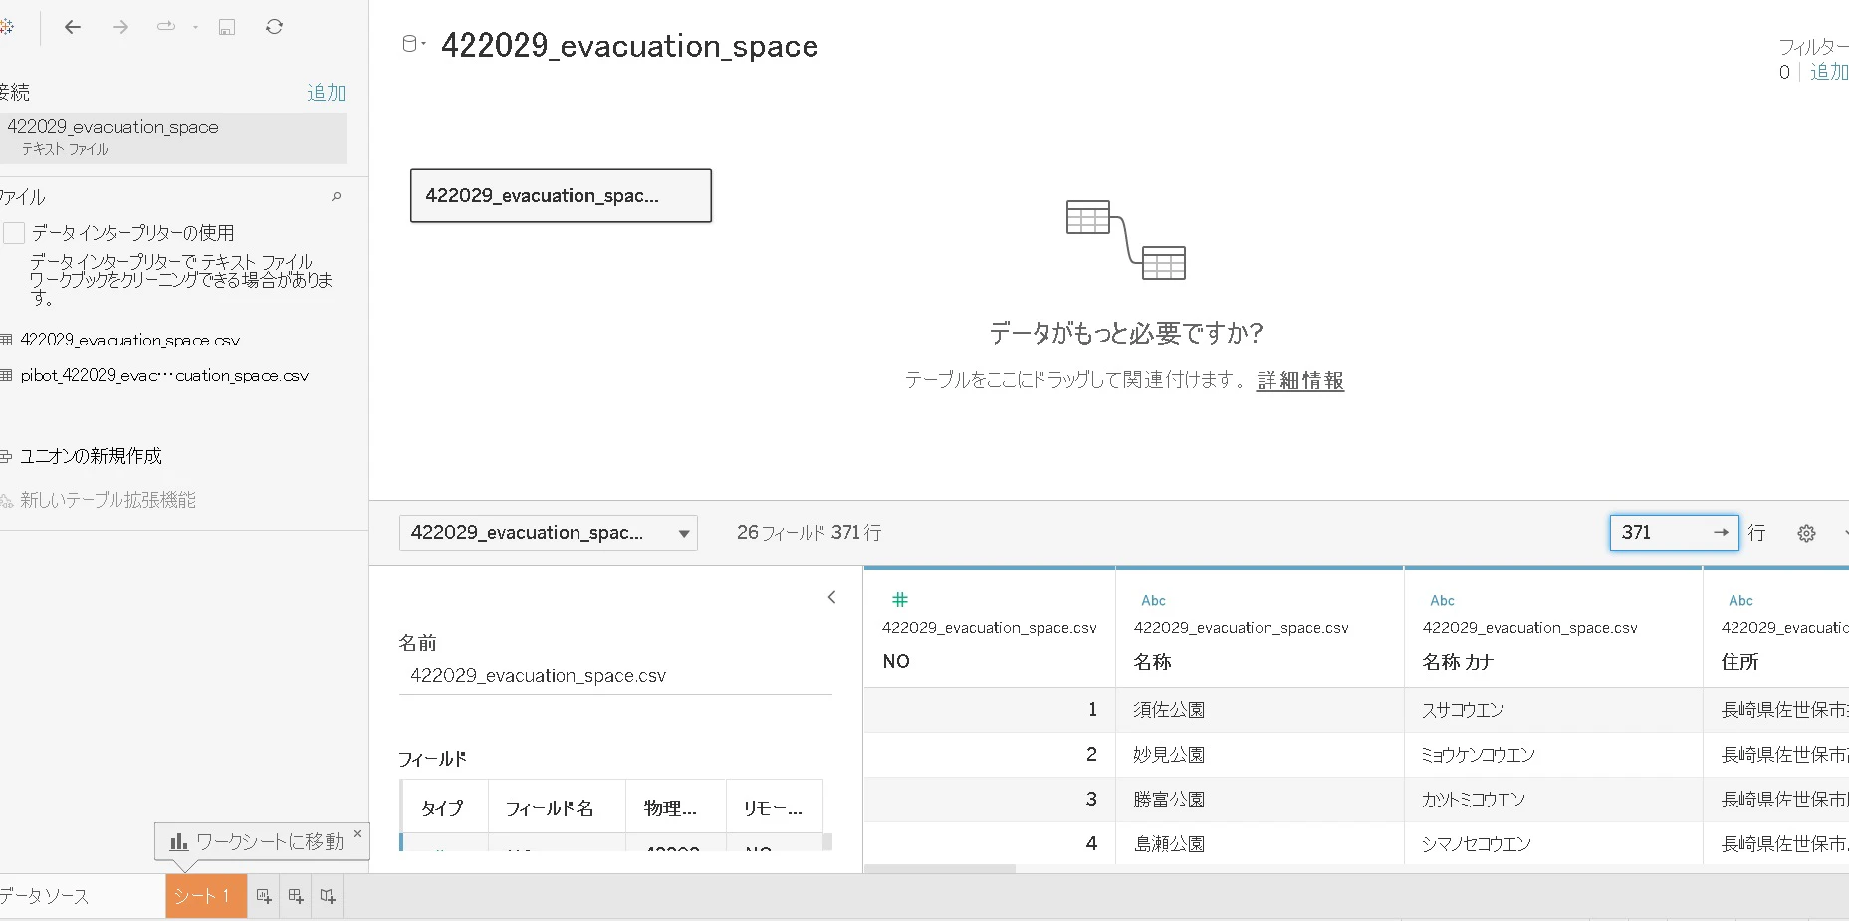Select the 422029_evacuation_space connection entry
The height and width of the screenshot is (921, 1849).
[173, 137]
